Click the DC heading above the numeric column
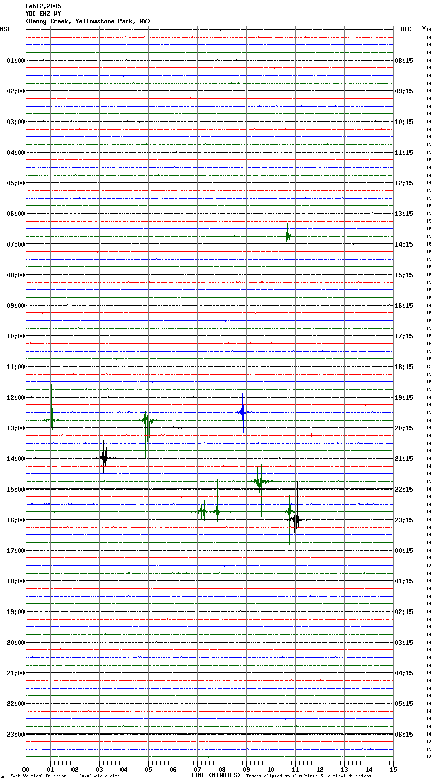The height and width of the screenshot is (783, 434). coord(424,28)
